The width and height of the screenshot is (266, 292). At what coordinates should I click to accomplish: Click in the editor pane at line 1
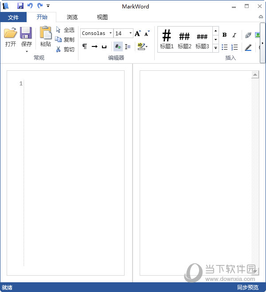click(x=74, y=84)
